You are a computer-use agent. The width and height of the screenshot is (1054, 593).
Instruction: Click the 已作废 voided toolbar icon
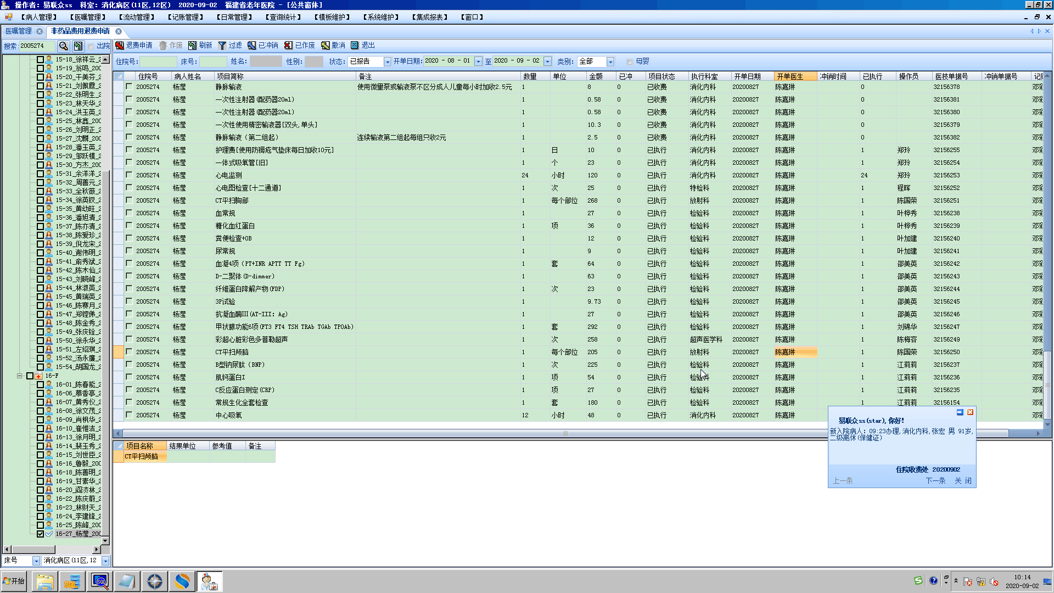coord(288,46)
